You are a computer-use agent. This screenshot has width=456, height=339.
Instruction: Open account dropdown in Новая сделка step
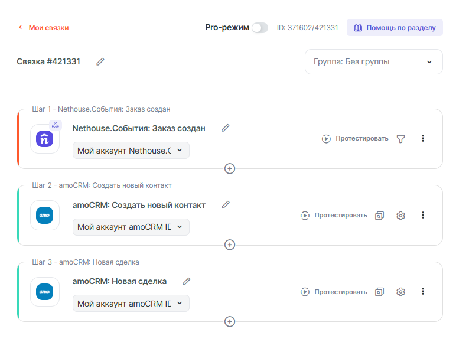tap(131, 304)
